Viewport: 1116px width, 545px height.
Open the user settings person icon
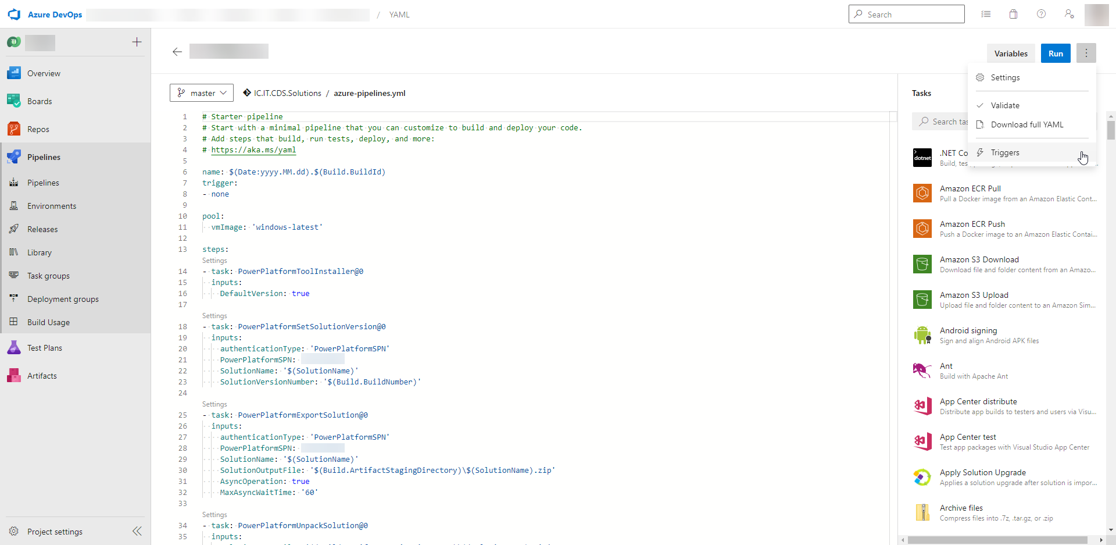pyautogui.click(x=1069, y=14)
